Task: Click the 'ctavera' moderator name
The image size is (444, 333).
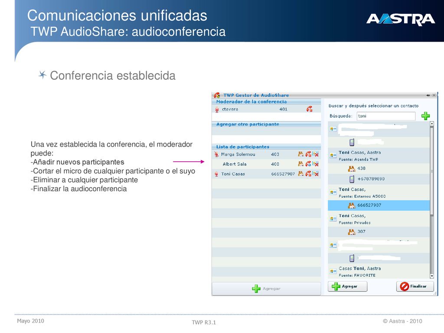Action: click(x=230, y=109)
